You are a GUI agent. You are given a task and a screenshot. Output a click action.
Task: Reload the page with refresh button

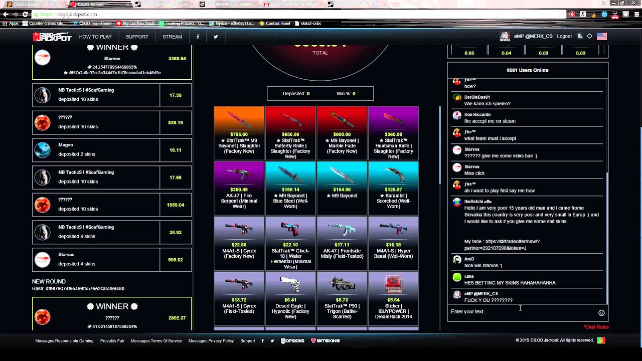(x=25, y=14)
